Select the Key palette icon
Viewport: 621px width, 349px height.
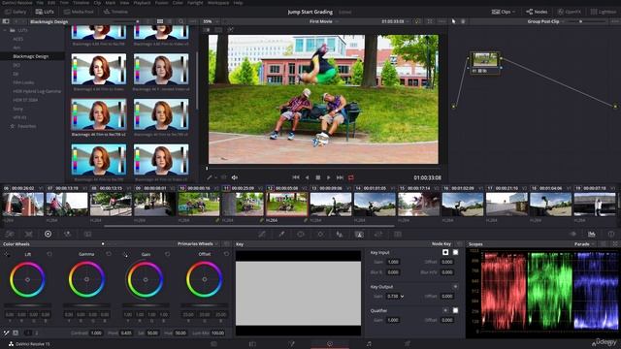tap(359, 235)
